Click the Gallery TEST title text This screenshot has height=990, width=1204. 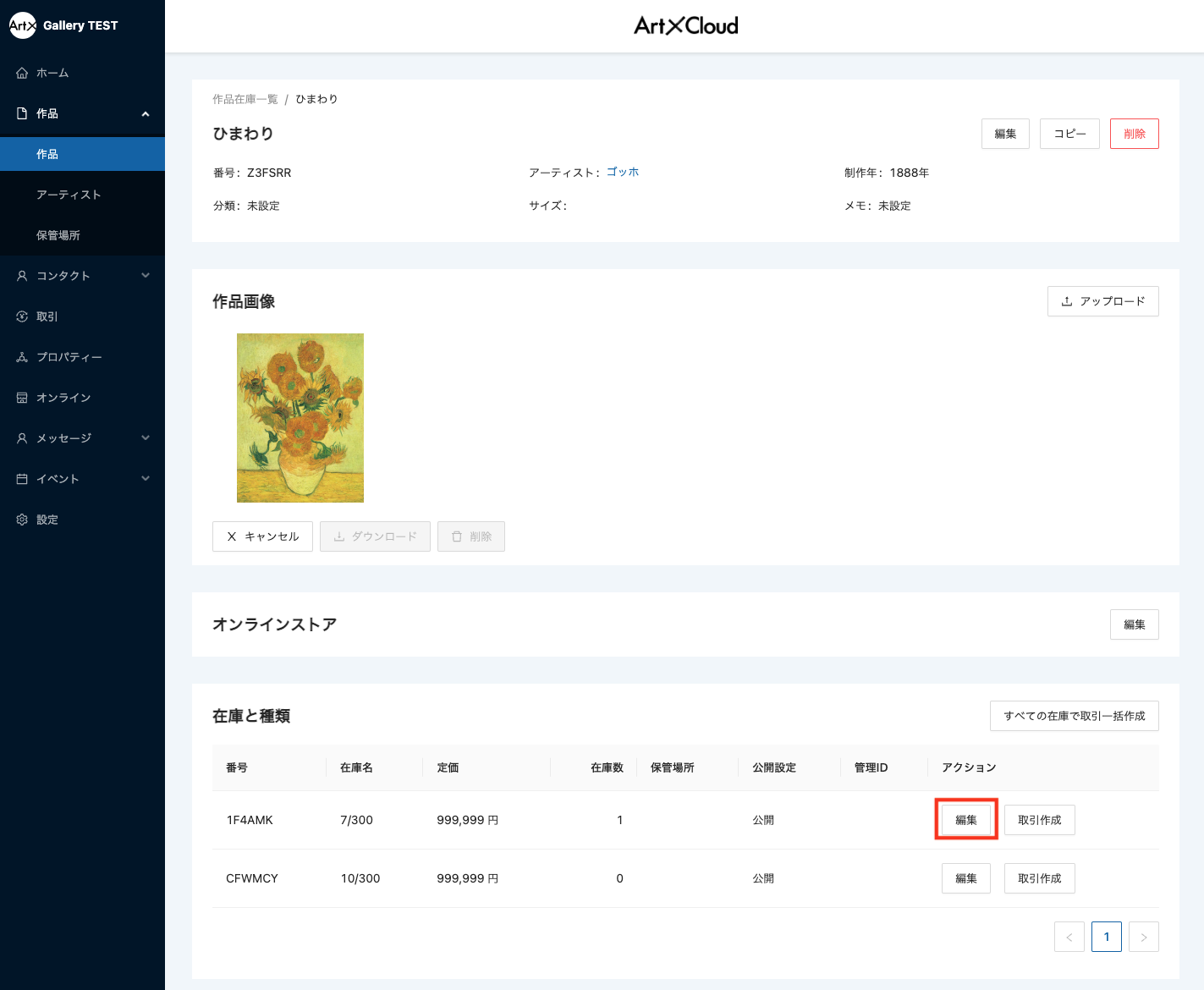point(80,25)
